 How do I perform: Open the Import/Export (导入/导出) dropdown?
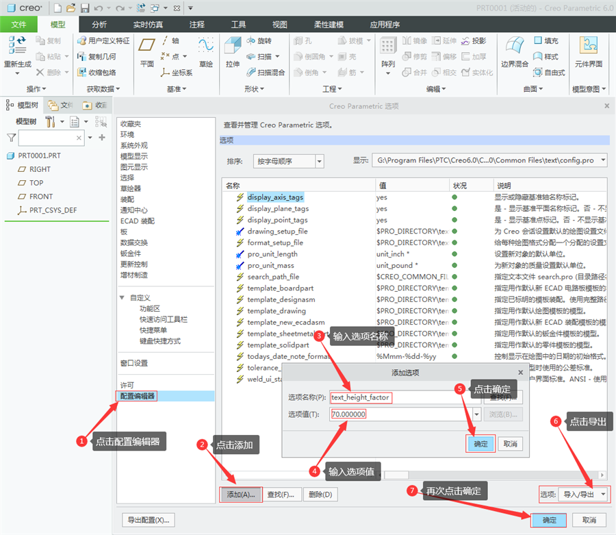click(x=584, y=495)
